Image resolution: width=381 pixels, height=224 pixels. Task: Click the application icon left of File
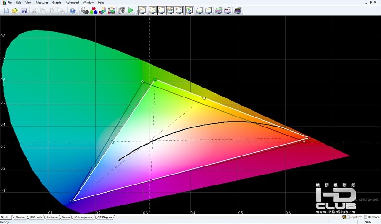[4, 3]
